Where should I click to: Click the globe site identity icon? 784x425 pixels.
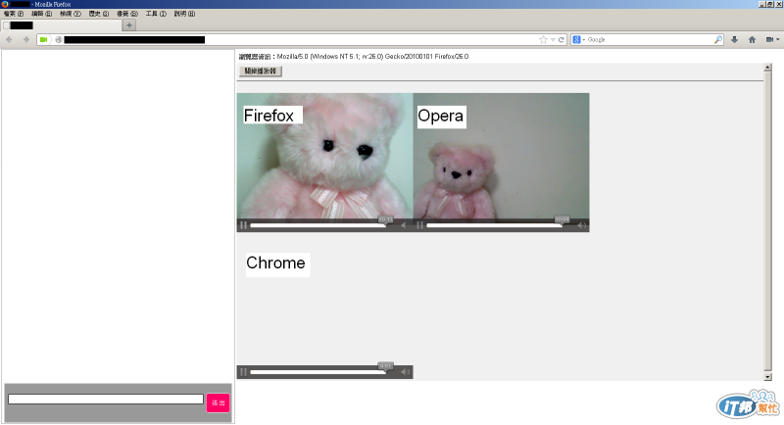click(x=59, y=39)
